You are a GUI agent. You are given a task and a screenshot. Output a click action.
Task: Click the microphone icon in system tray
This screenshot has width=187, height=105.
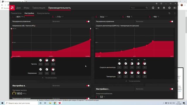166,103
